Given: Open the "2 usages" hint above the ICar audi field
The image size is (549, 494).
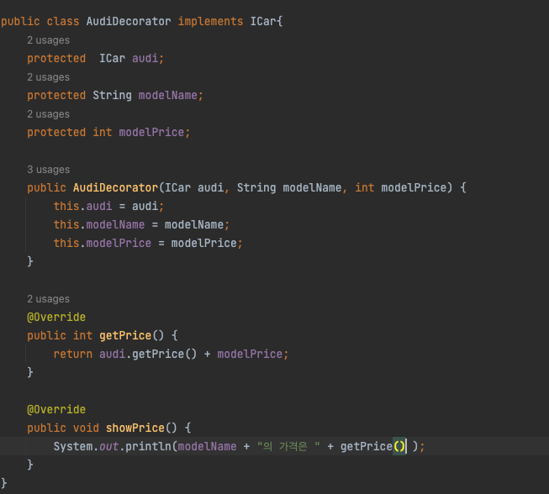Looking at the screenshot, I should tap(48, 40).
